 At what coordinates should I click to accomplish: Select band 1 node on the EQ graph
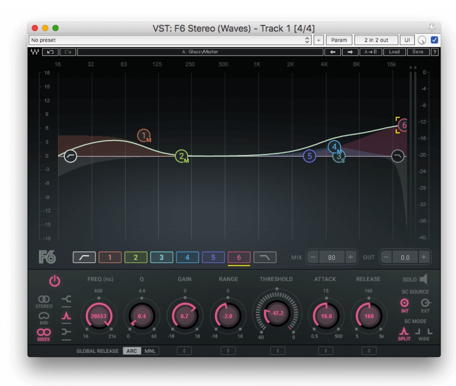(x=144, y=136)
